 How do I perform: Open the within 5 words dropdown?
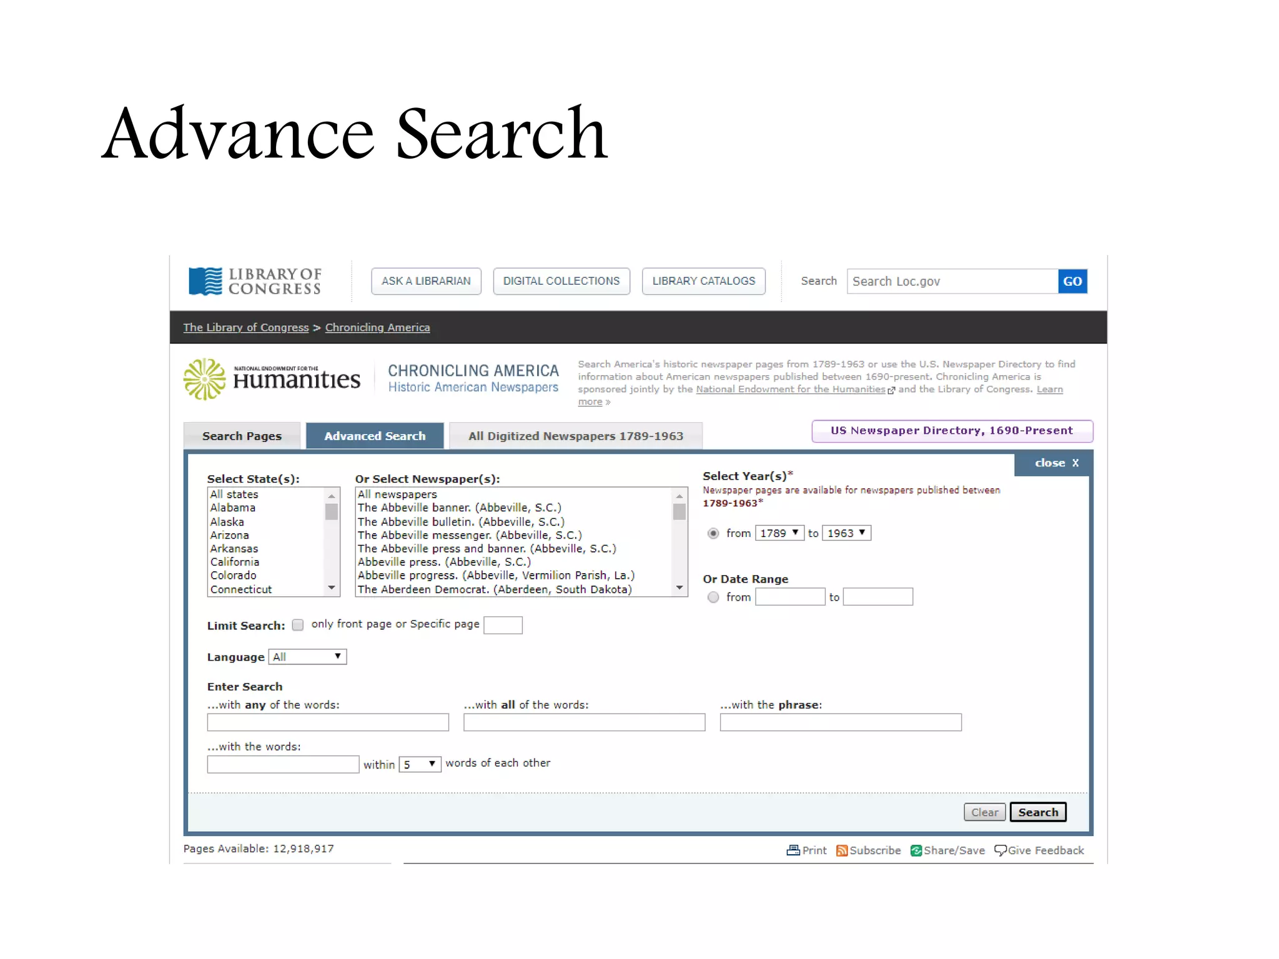click(x=420, y=764)
